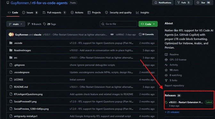Viewport: 215px width, 119px height.
Task: View the 29 Tags link
Action: 50,24
